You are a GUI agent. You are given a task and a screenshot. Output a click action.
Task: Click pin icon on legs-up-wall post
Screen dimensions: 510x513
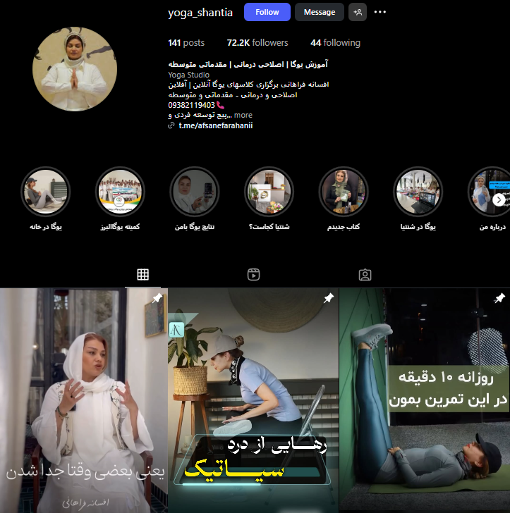coord(499,297)
